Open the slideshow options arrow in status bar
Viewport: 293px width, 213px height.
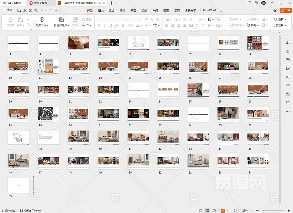tap(228, 211)
